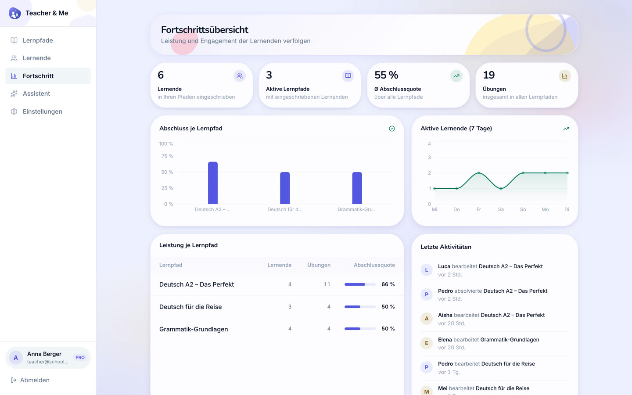Open Anna Berger account profile
This screenshot has height=395, width=632.
48,358
